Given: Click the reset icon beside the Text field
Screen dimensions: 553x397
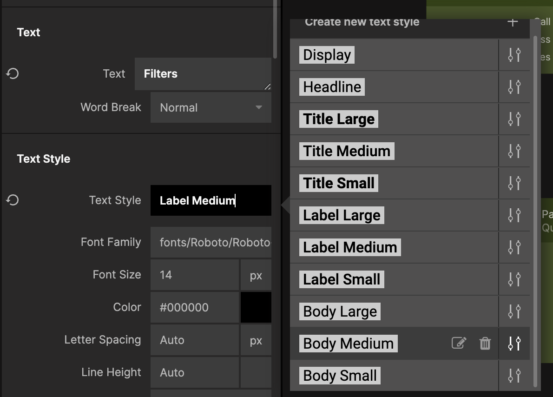Looking at the screenshot, I should [x=13, y=73].
